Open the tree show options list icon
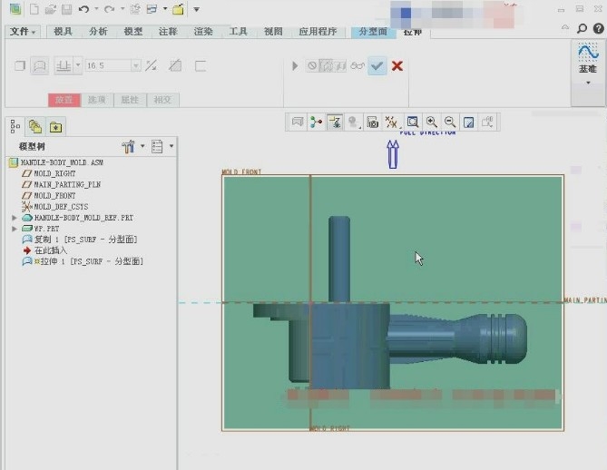The width and height of the screenshot is (607, 470). click(x=157, y=146)
